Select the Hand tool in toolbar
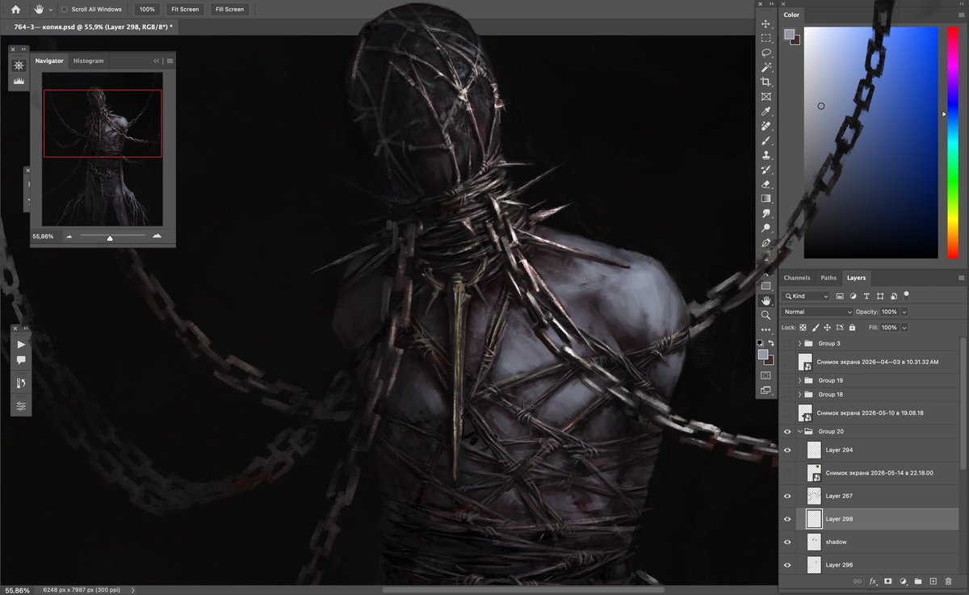Screen dimensions: 969x595 click(x=766, y=300)
